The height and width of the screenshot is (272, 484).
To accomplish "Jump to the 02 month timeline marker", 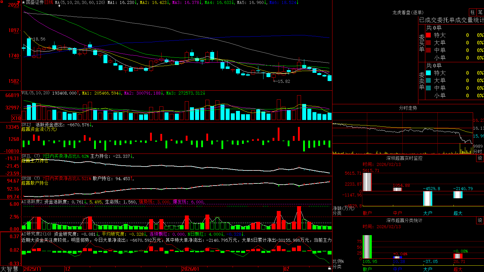I will [x=286, y=269].
